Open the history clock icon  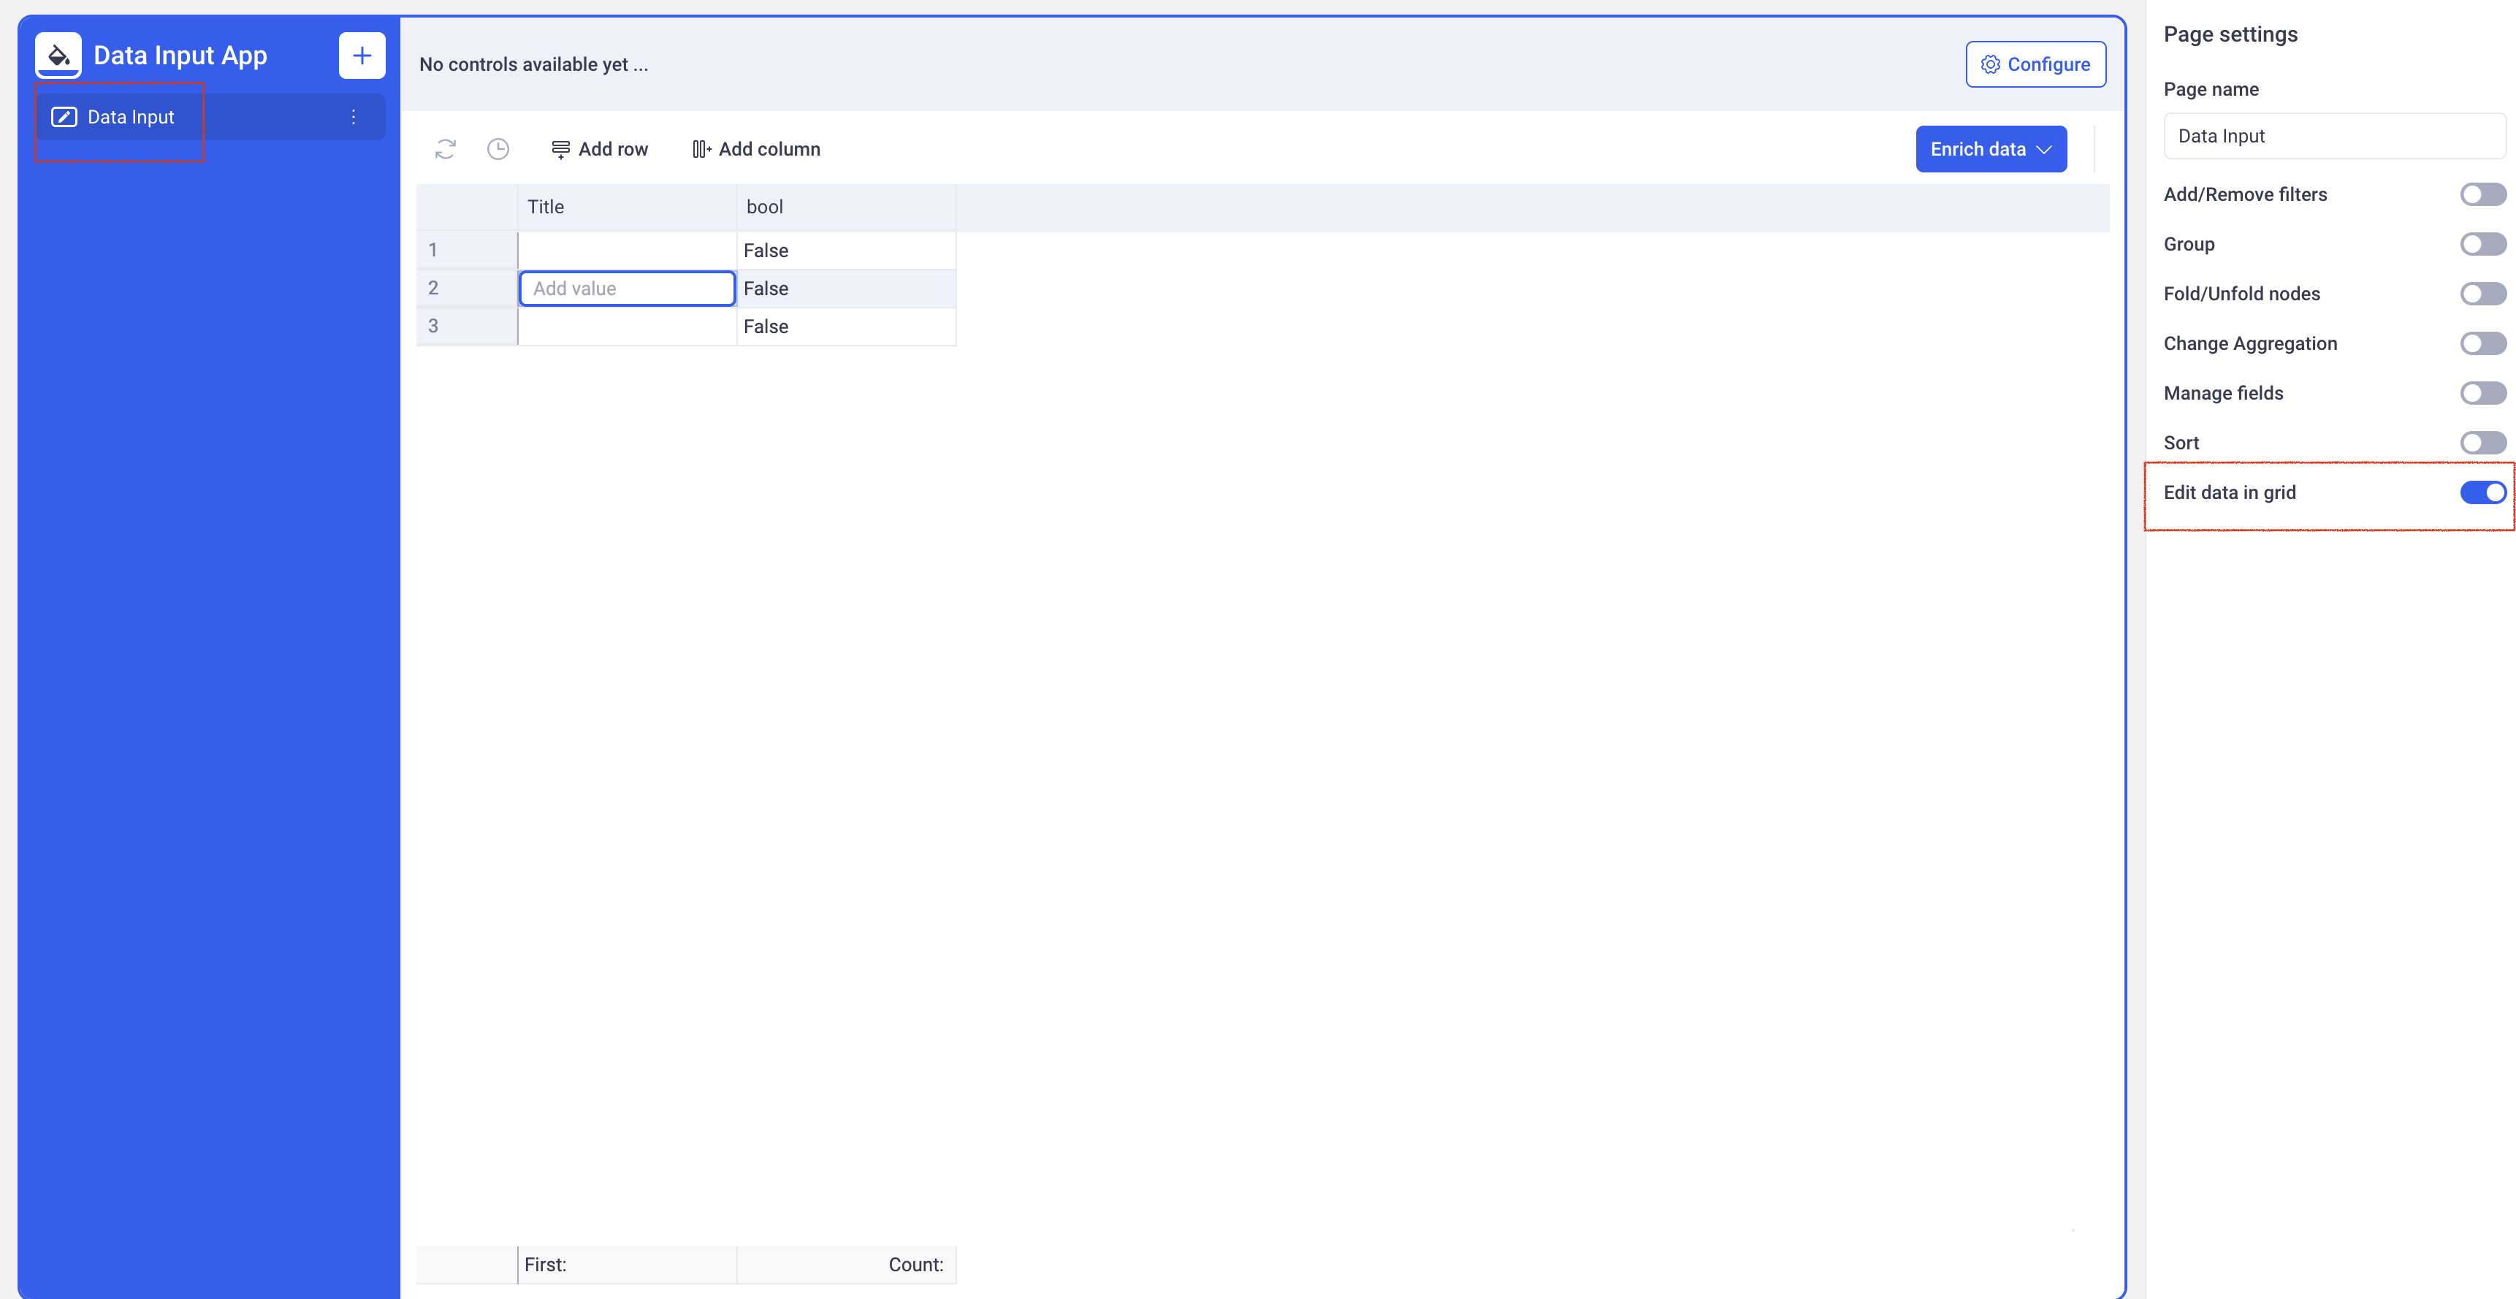pos(498,148)
